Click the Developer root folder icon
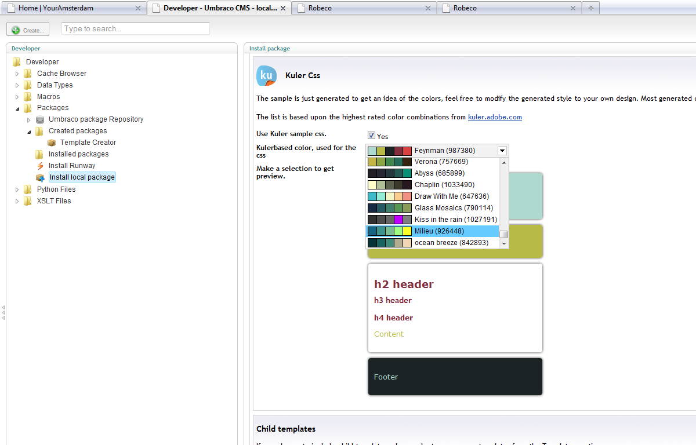 point(17,62)
